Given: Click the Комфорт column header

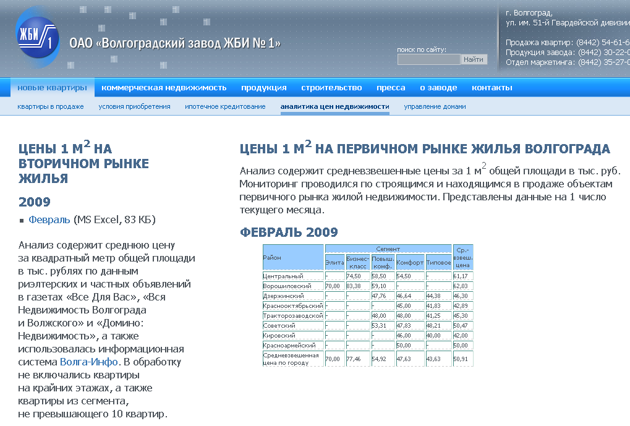Looking at the screenshot, I should coord(410,262).
